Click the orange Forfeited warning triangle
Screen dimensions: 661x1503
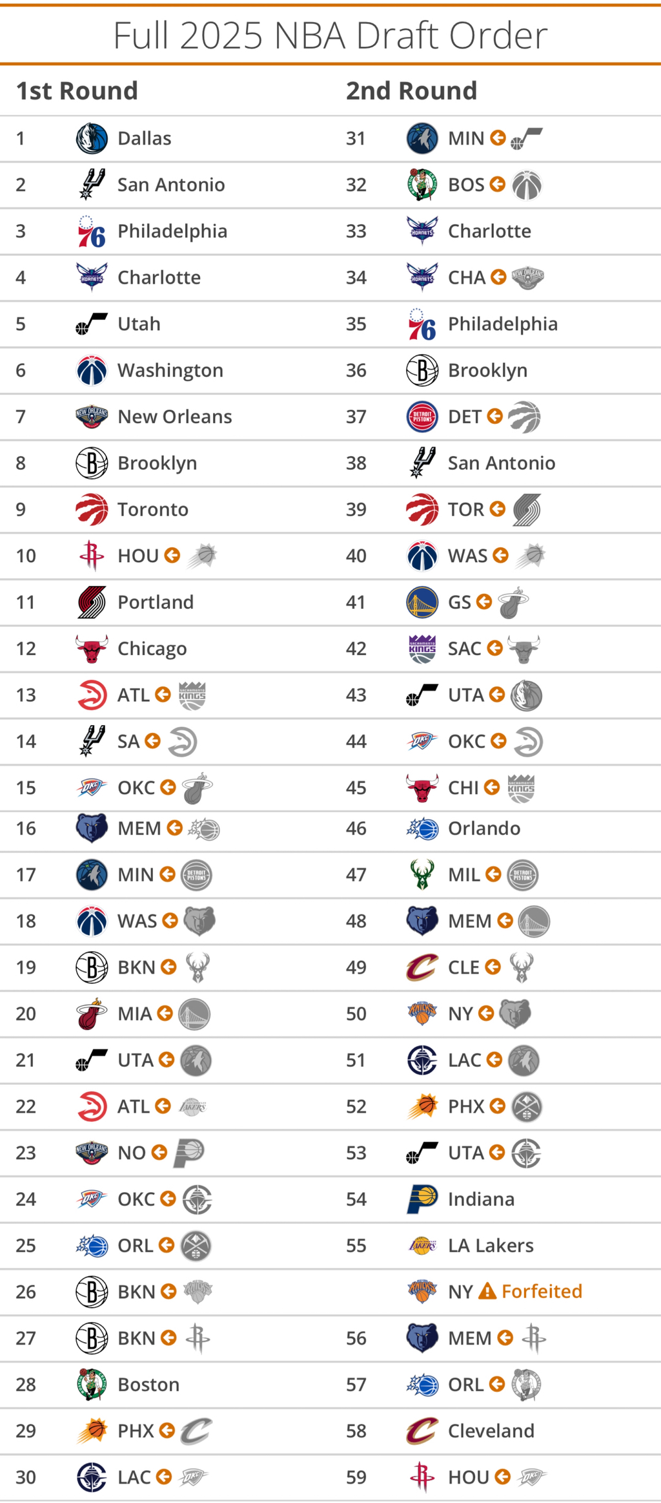click(487, 1291)
